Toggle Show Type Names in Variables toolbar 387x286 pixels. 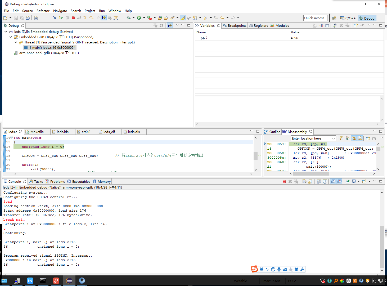(x=315, y=25)
